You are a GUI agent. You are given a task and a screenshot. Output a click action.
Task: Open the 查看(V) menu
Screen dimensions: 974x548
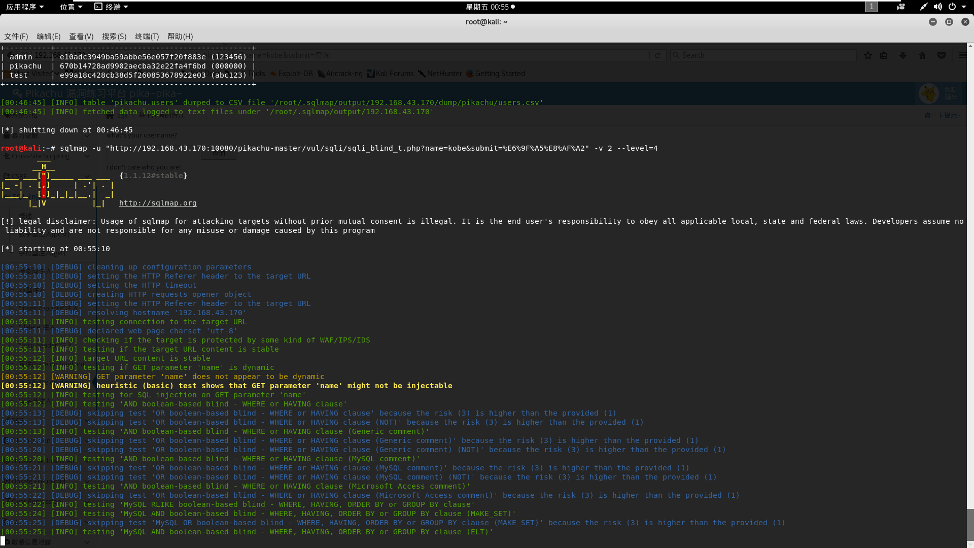(81, 37)
